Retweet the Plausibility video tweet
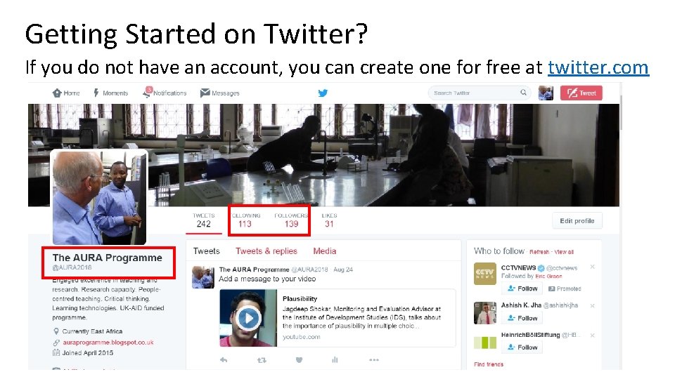The width and height of the screenshot is (675, 379). 262,360
